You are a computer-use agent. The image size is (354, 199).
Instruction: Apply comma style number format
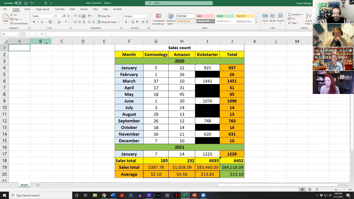click(x=137, y=22)
